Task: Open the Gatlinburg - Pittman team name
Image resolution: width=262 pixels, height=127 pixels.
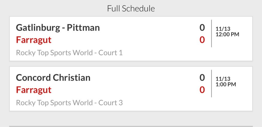Action: pos(58,28)
